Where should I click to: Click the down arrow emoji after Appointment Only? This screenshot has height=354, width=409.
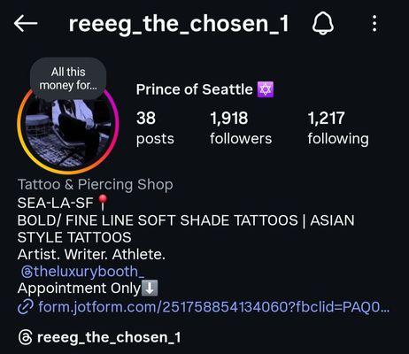click(150, 289)
